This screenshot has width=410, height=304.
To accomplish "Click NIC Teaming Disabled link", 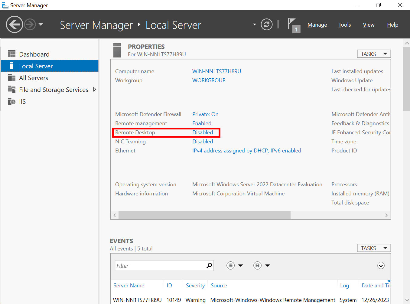I will pos(203,142).
